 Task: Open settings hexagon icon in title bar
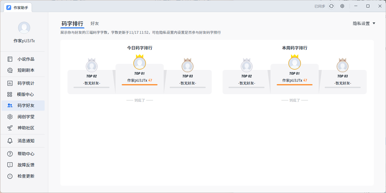342,6
